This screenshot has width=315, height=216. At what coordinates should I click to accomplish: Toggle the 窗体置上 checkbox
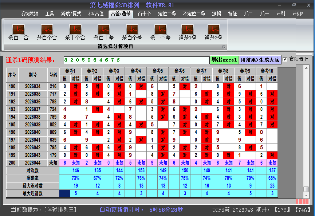click(285, 59)
